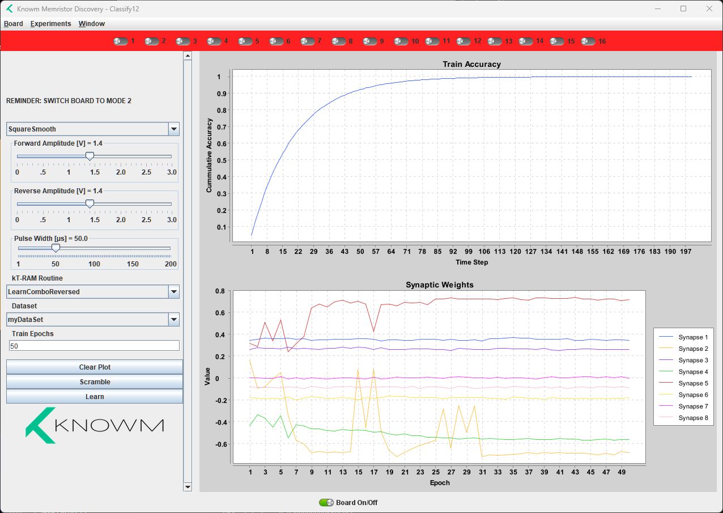The image size is (723, 513).
Task: Click scroll down arrow on left panel
Action: click(x=188, y=486)
